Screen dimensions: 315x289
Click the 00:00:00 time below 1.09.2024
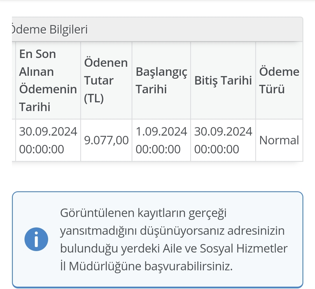click(158, 149)
